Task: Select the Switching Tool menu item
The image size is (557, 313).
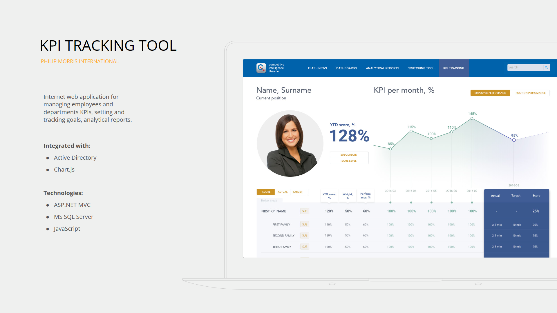Action: coord(421,68)
